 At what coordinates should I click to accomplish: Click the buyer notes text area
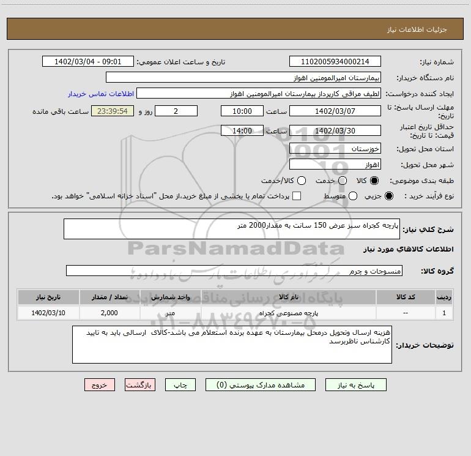pyautogui.click(x=232, y=345)
